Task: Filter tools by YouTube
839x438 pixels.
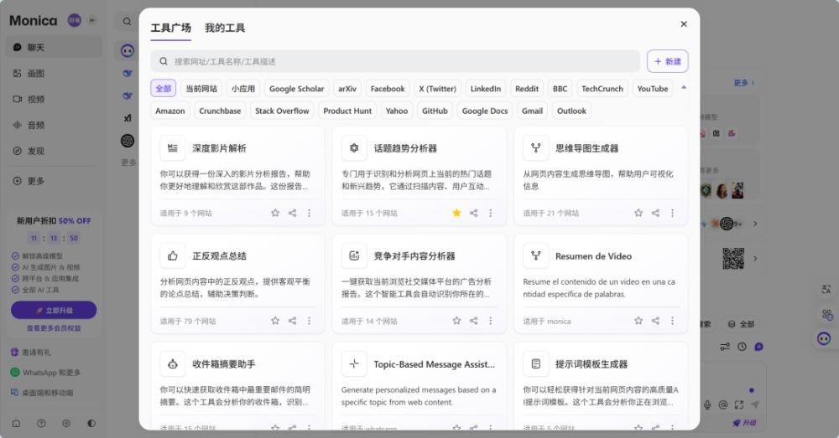Action: point(652,89)
